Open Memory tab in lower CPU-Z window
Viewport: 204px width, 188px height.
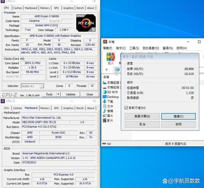point(45,108)
